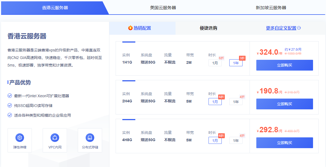
Task: Click checkmark icon beside 最新一代Intel Xeon可扩展处理器
Action: 10,96
